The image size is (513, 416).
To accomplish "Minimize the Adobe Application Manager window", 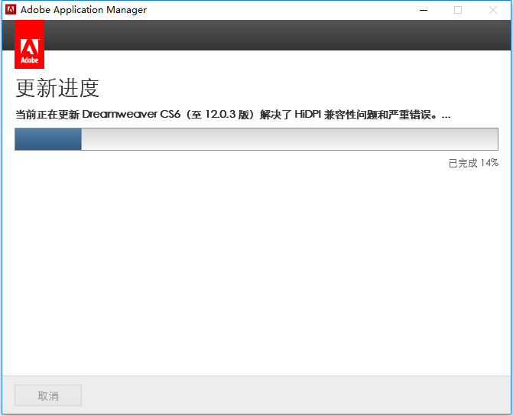I will 424,10.
